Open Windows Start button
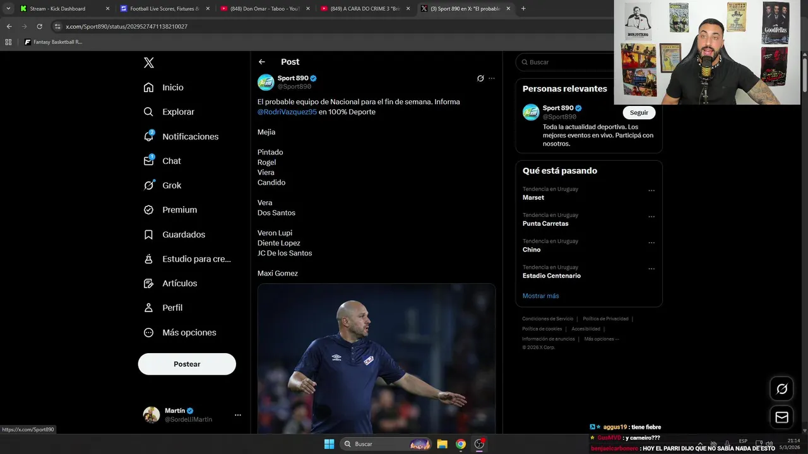The height and width of the screenshot is (454, 808). [329, 444]
